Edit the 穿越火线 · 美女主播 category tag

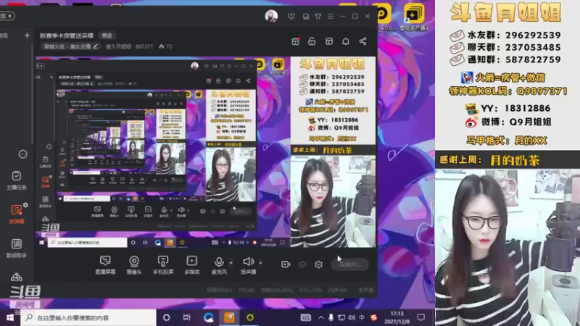(x=70, y=46)
